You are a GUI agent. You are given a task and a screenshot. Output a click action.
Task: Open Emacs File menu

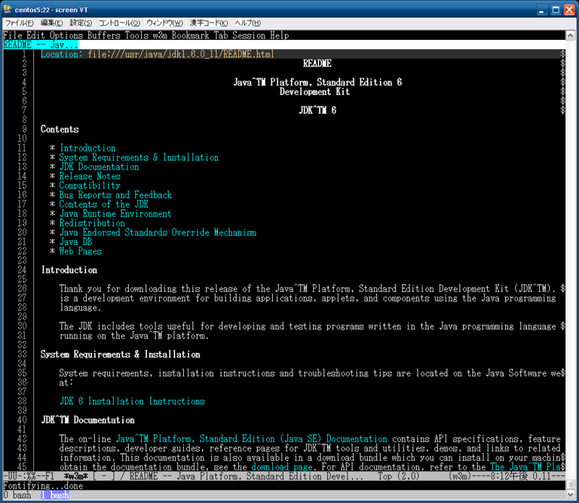tap(13, 36)
